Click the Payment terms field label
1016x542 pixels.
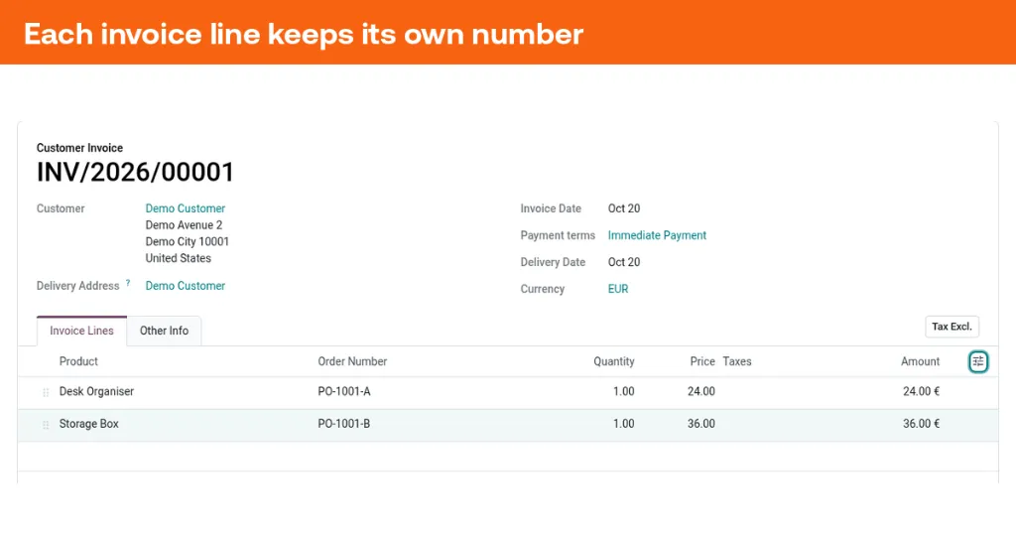[x=558, y=235]
